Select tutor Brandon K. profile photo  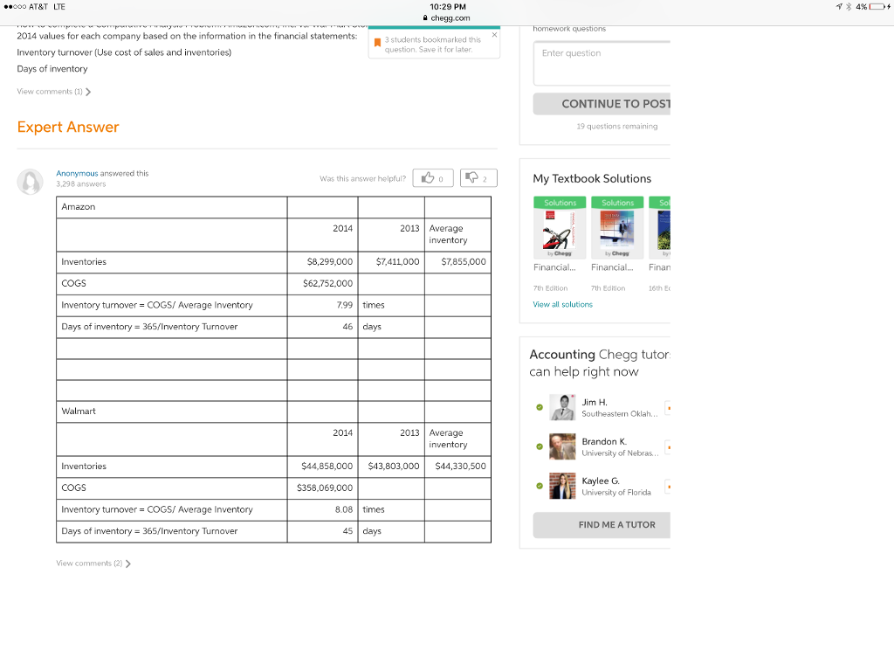coord(562,446)
